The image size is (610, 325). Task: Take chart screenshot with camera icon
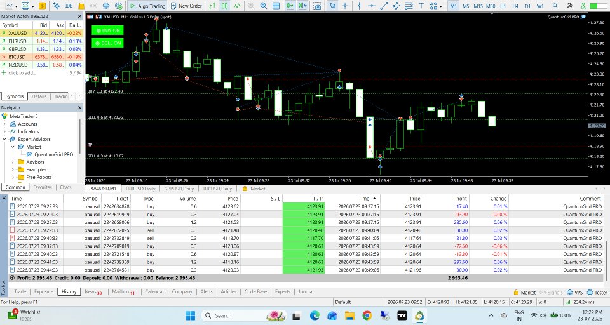click(318, 6)
